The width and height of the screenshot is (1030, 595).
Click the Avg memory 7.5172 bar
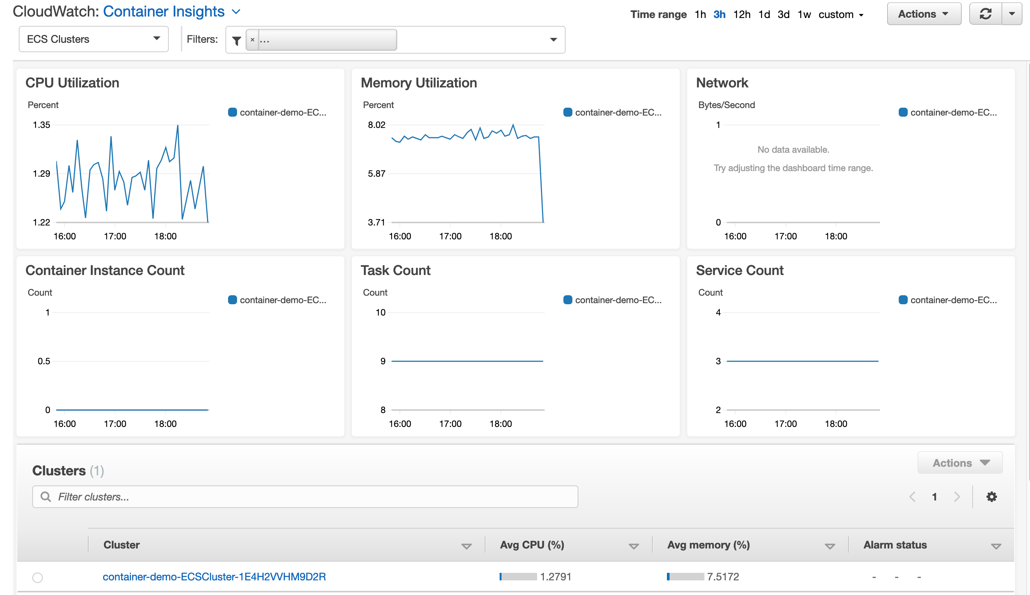[685, 577]
